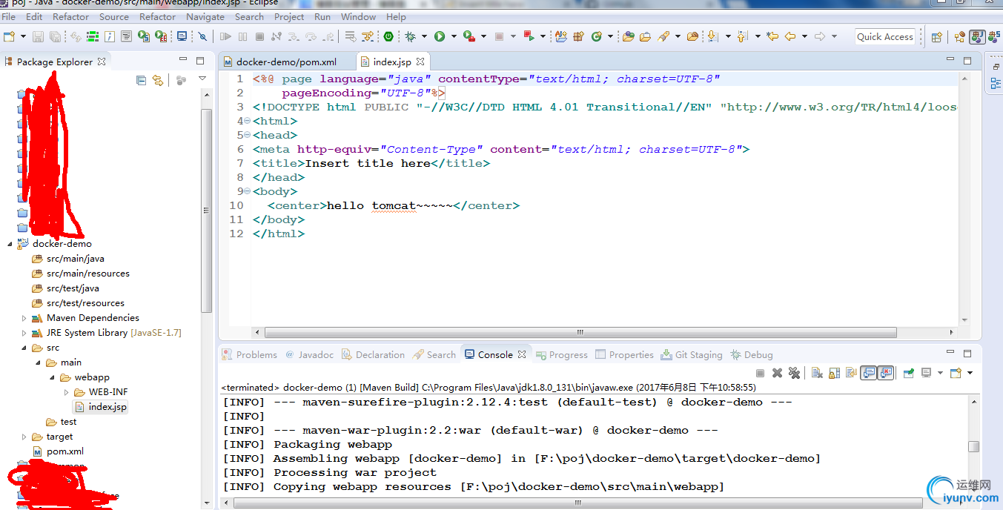This screenshot has height=510, width=1003.
Task: Toggle Word Wrap in Console
Action: coord(850,373)
